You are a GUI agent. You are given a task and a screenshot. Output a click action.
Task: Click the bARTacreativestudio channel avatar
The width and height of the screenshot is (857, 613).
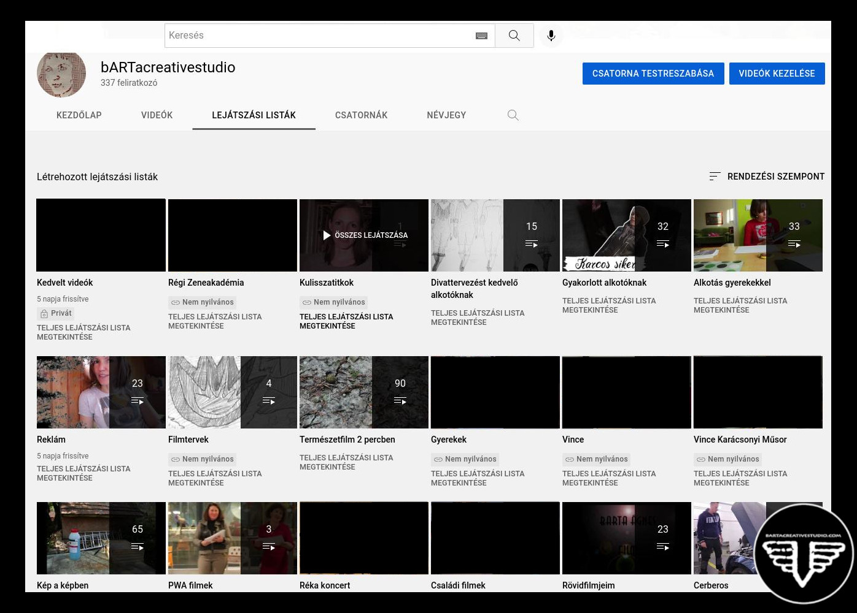click(61, 74)
